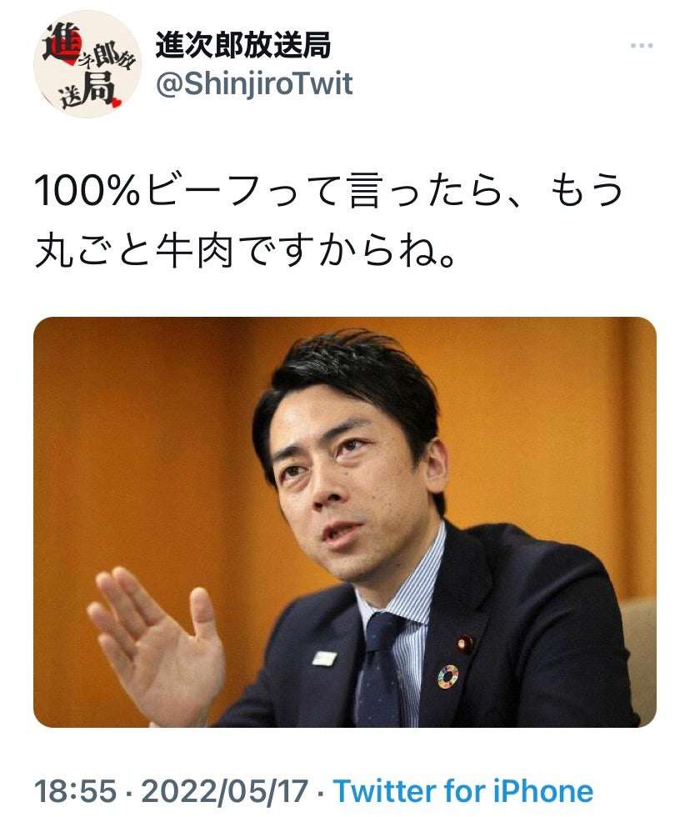Image resolution: width=690 pixels, height=817 pixels.
Task: Click the 進 character in the avatar image
Action: [62, 43]
